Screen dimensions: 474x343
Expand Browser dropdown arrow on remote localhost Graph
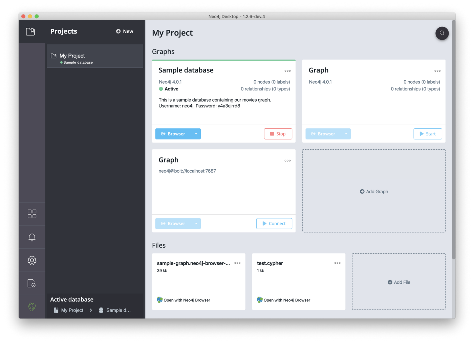(196, 223)
